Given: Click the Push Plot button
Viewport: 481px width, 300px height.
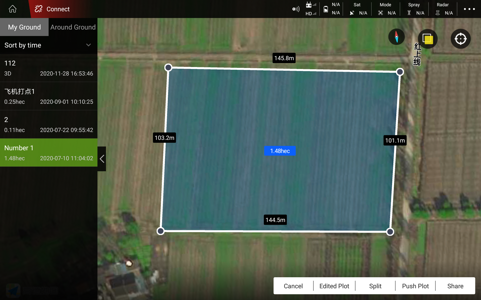Looking at the screenshot, I should click(x=415, y=286).
